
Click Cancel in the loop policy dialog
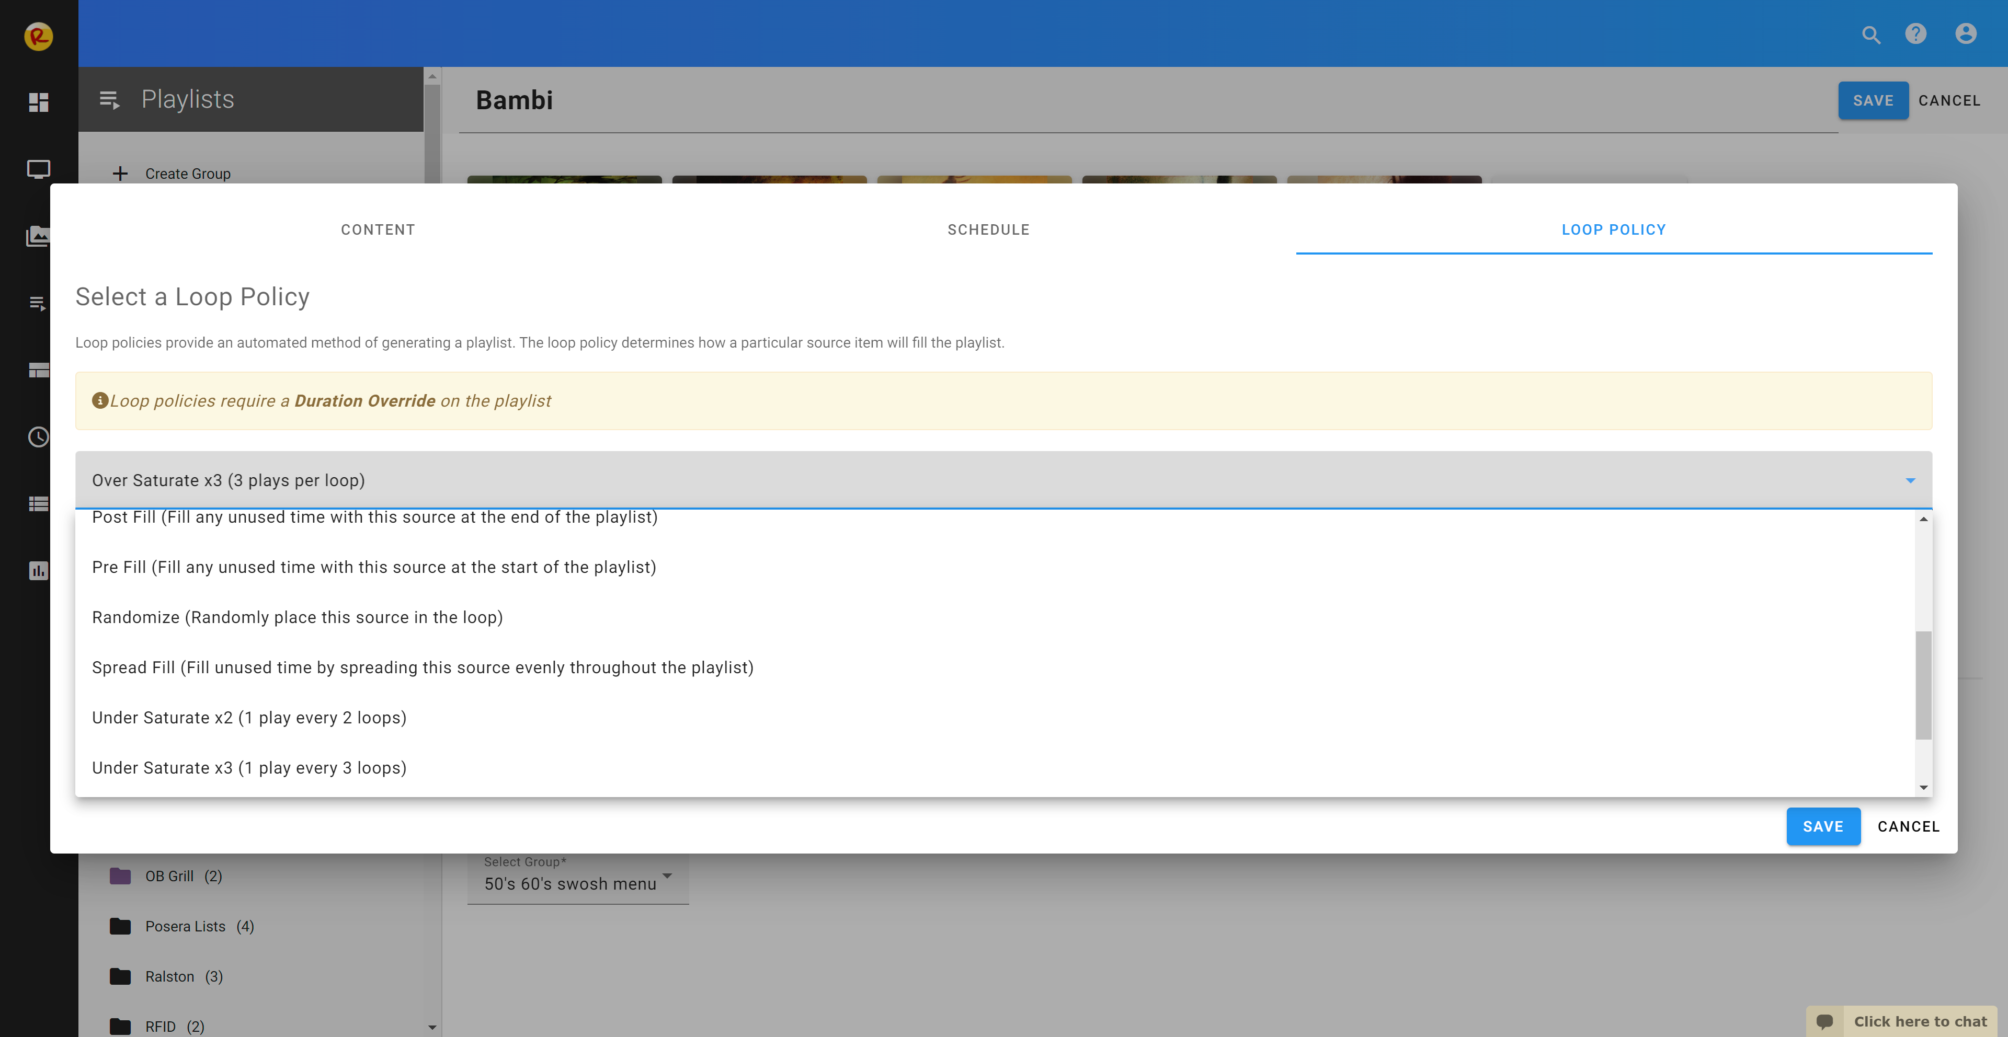click(x=1908, y=827)
